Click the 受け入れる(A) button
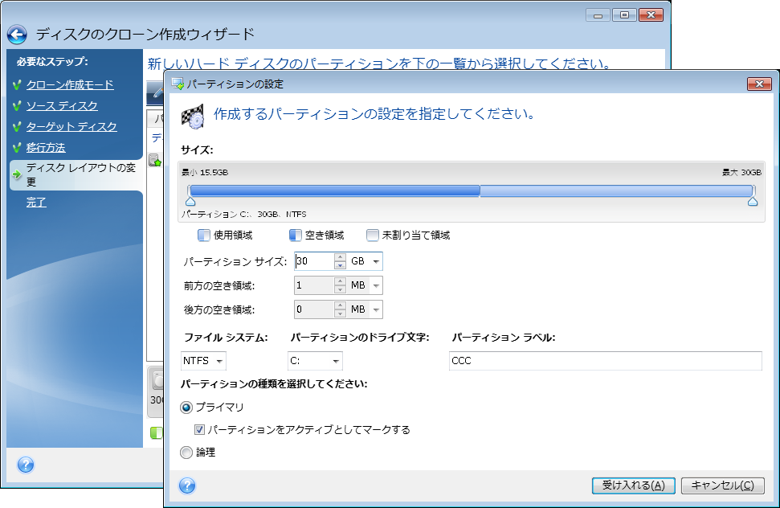 tap(633, 485)
